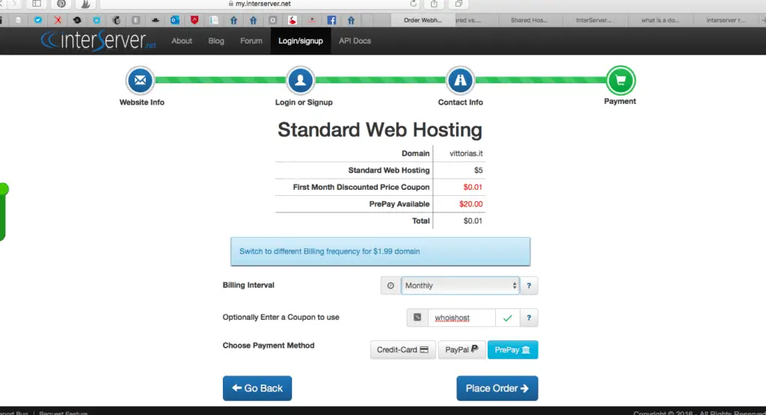Viewport: 766px width, 415px height.
Task: Apply the coupon with green checkmark
Action: tap(508, 318)
